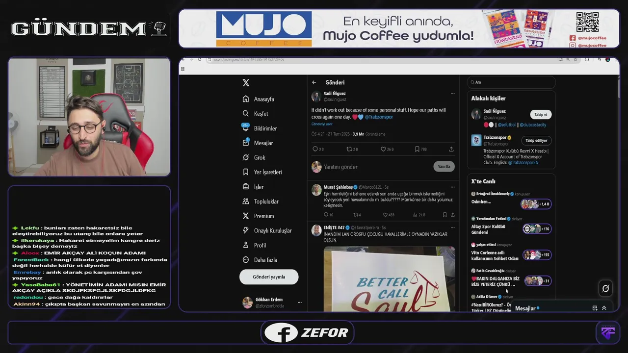This screenshot has width=628, height=353.
Task: Open more options on Murat Şahinbaş reply
Action: pos(452,187)
